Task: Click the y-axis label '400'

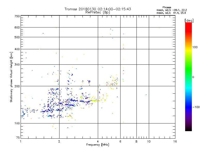Action: (17, 49)
